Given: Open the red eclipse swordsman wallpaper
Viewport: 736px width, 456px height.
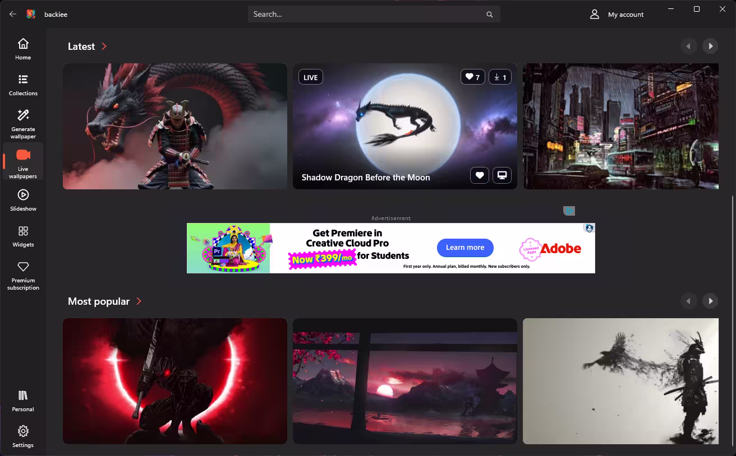Looking at the screenshot, I should [175, 381].
